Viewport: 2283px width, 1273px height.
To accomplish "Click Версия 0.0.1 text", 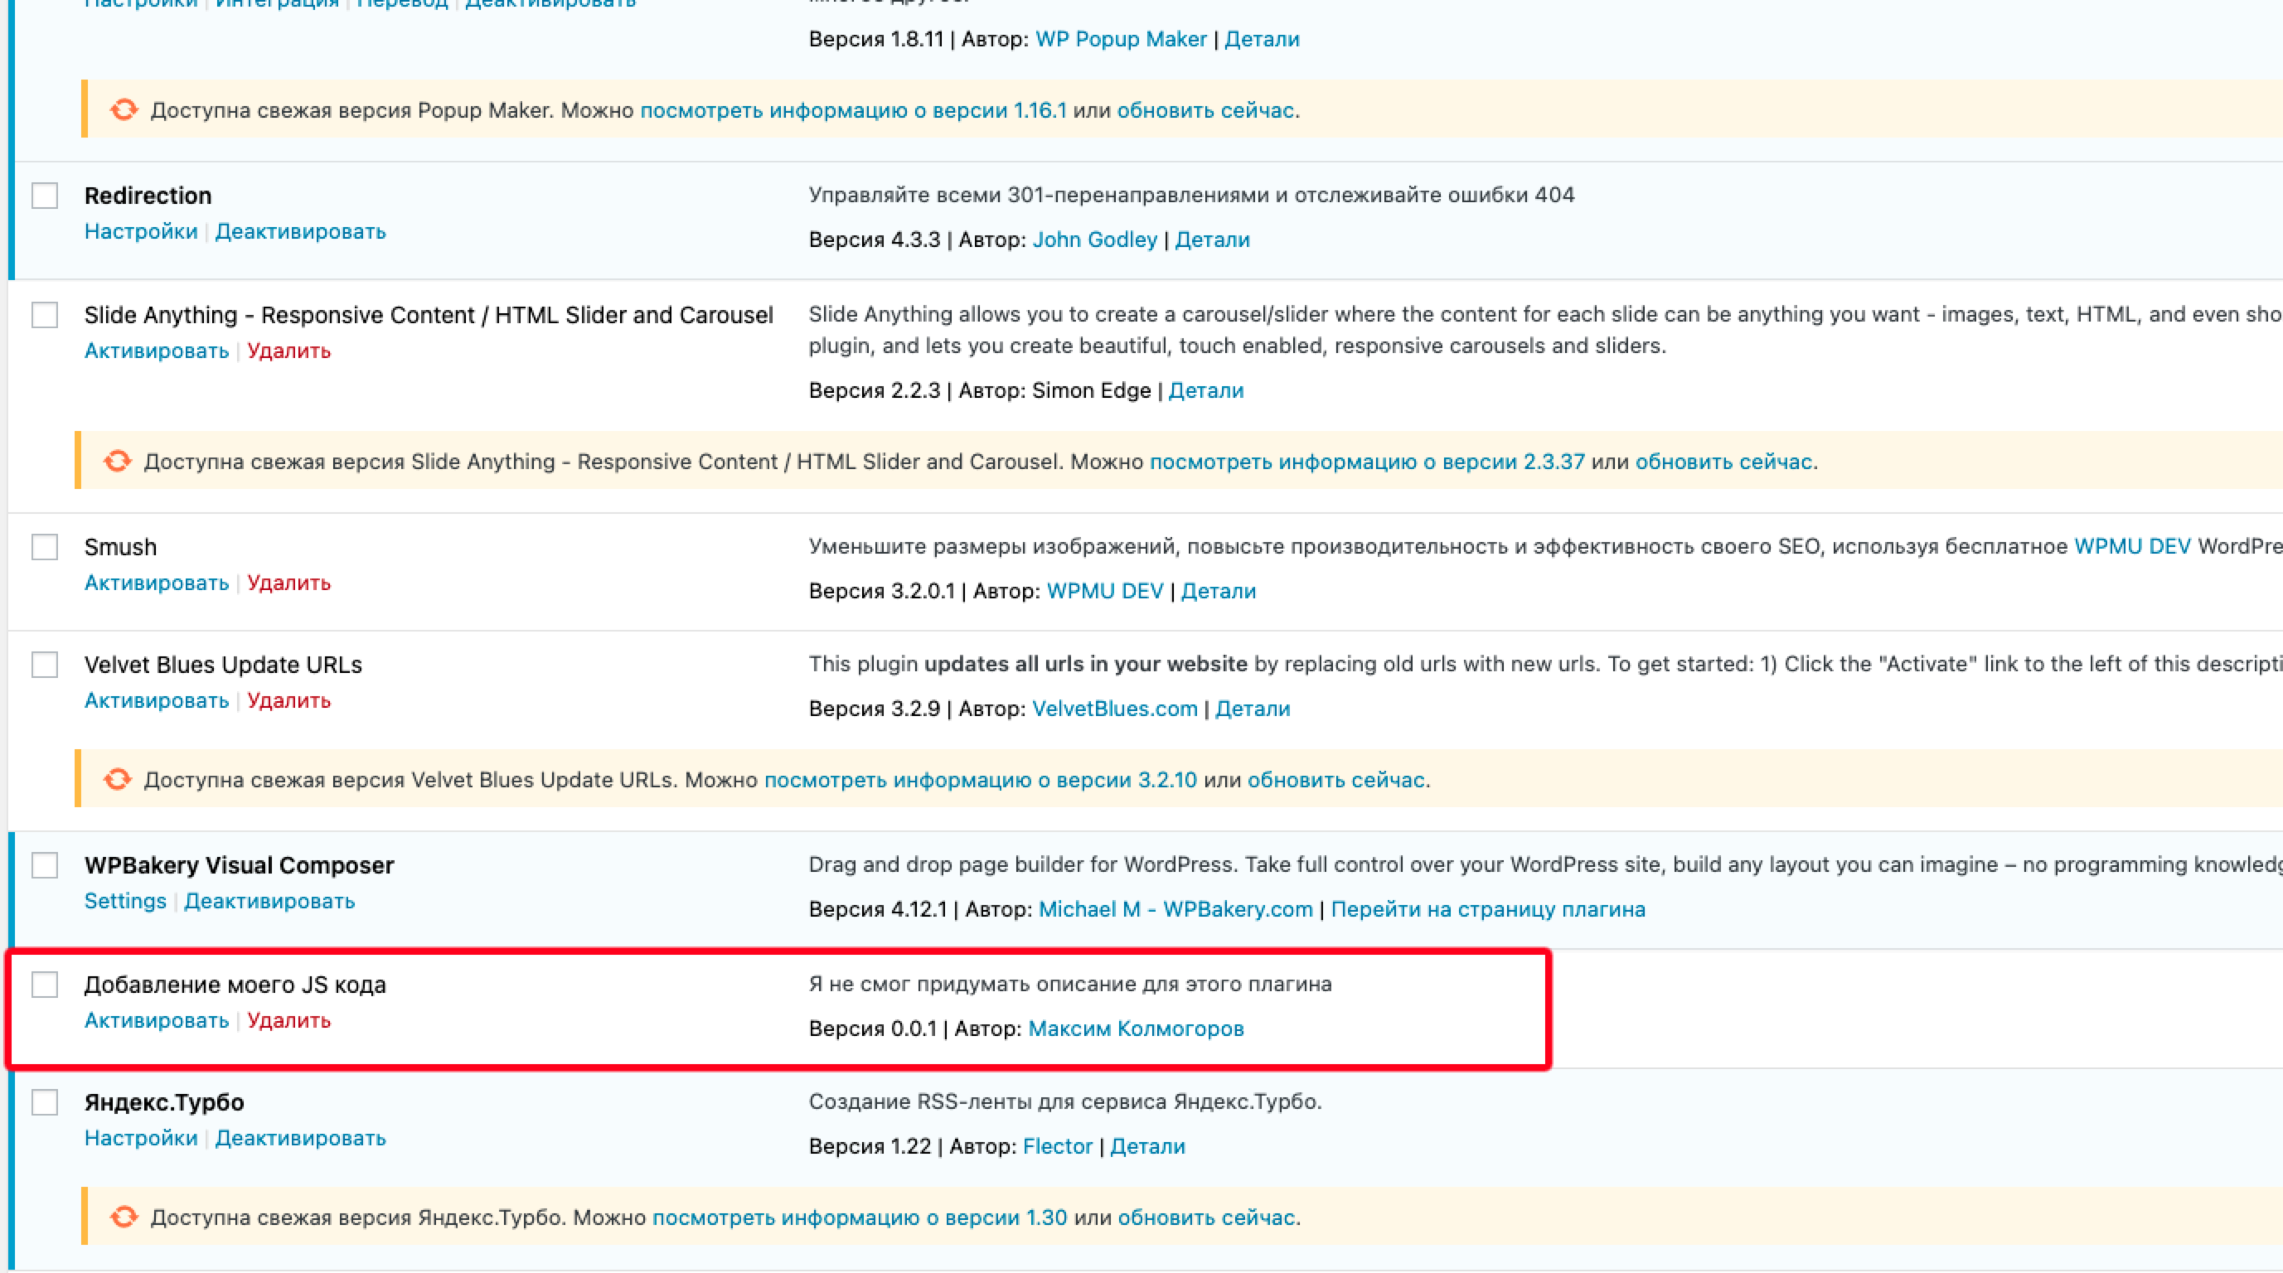I will click(873, 1029).
